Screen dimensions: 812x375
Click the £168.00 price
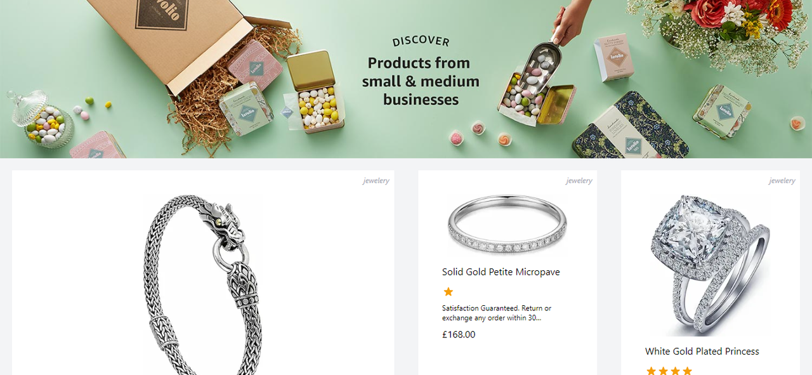point(459,334)
